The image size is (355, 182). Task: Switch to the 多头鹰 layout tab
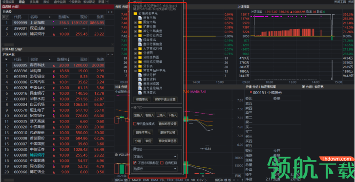tap(34, 1)
